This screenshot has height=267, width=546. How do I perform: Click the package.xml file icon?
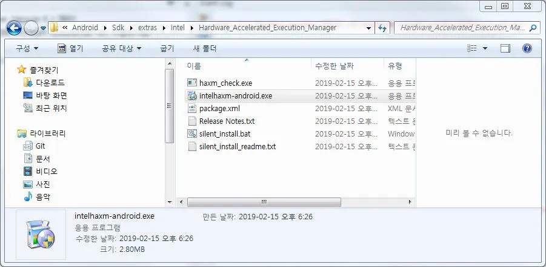(192, 108)
